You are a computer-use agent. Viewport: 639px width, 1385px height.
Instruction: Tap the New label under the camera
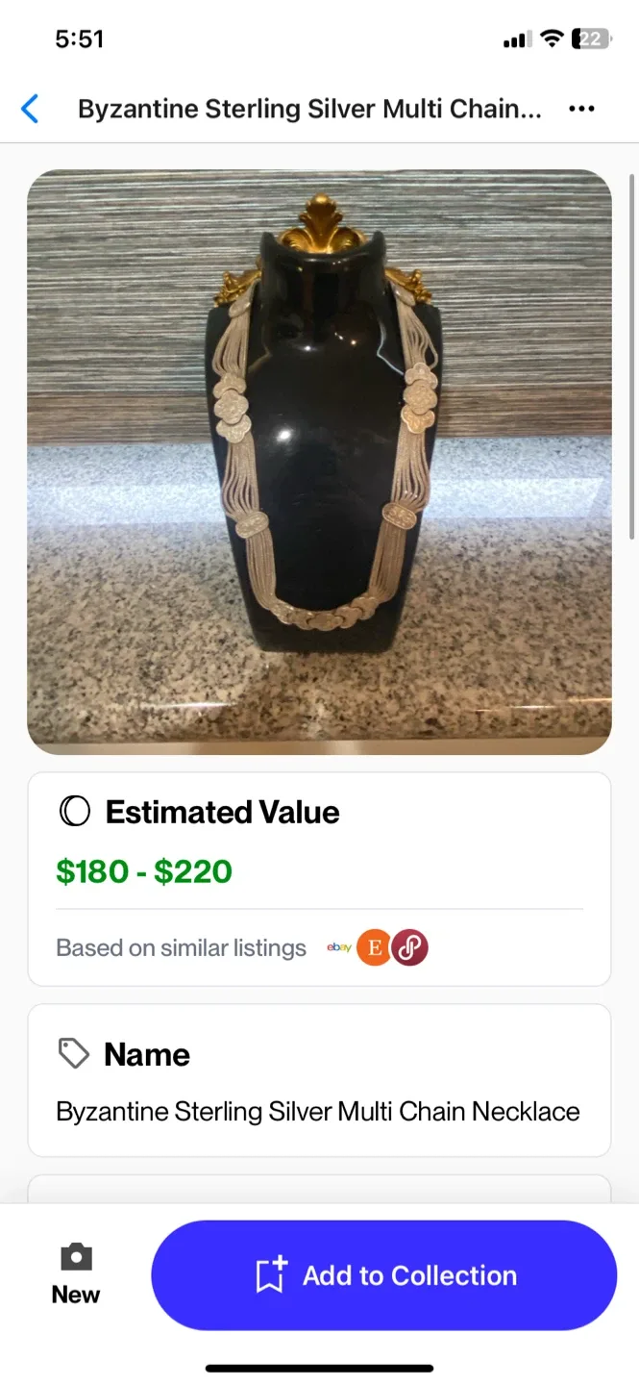coord(76,1295)
